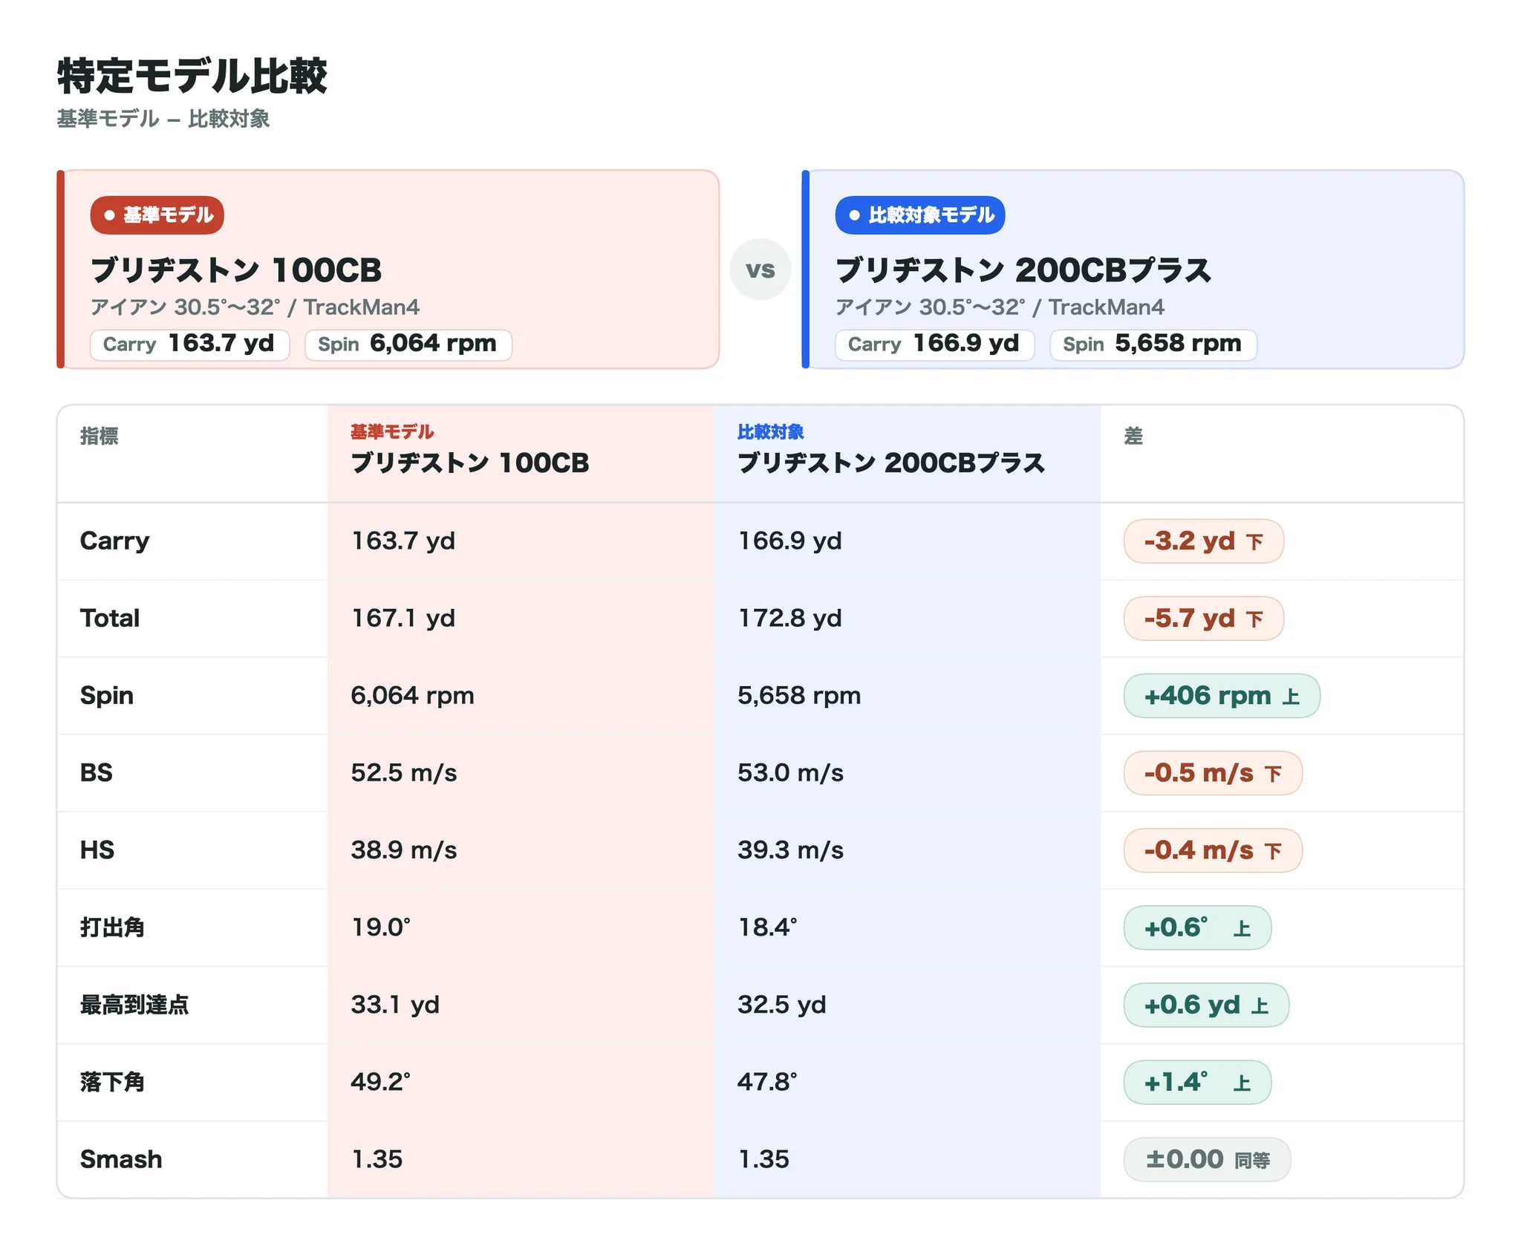Click the Spin 5,658 rpm chip
The width and height of the screenshot is (1521, 1255).
[1153, 345]
